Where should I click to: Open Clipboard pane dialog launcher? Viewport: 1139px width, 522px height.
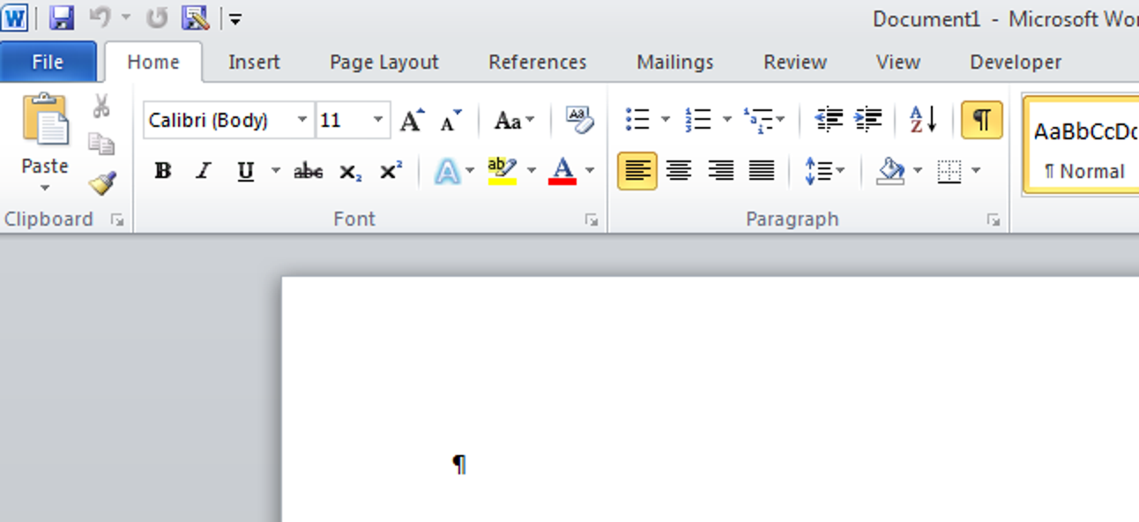(x=117, y=220)
